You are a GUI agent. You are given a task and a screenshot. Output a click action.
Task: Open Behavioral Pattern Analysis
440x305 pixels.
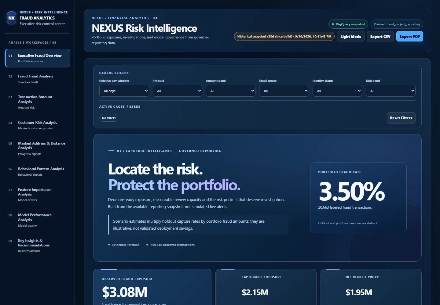click(x=37, y=171)
